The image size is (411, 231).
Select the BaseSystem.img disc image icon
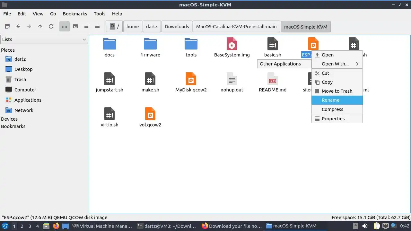[232, 44]
